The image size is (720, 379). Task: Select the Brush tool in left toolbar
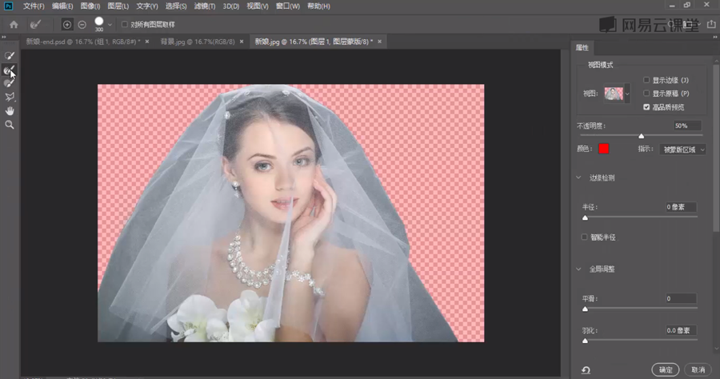click(10, 82)
